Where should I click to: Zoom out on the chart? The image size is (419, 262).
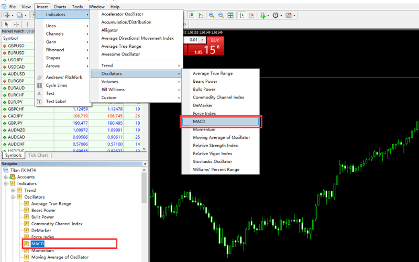(221, 15)
